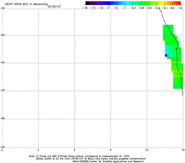Image resolution: width=185 pixels, height=163 pixels.
Task: Click the color bar label -0.7
Action: tap(133, 8)
